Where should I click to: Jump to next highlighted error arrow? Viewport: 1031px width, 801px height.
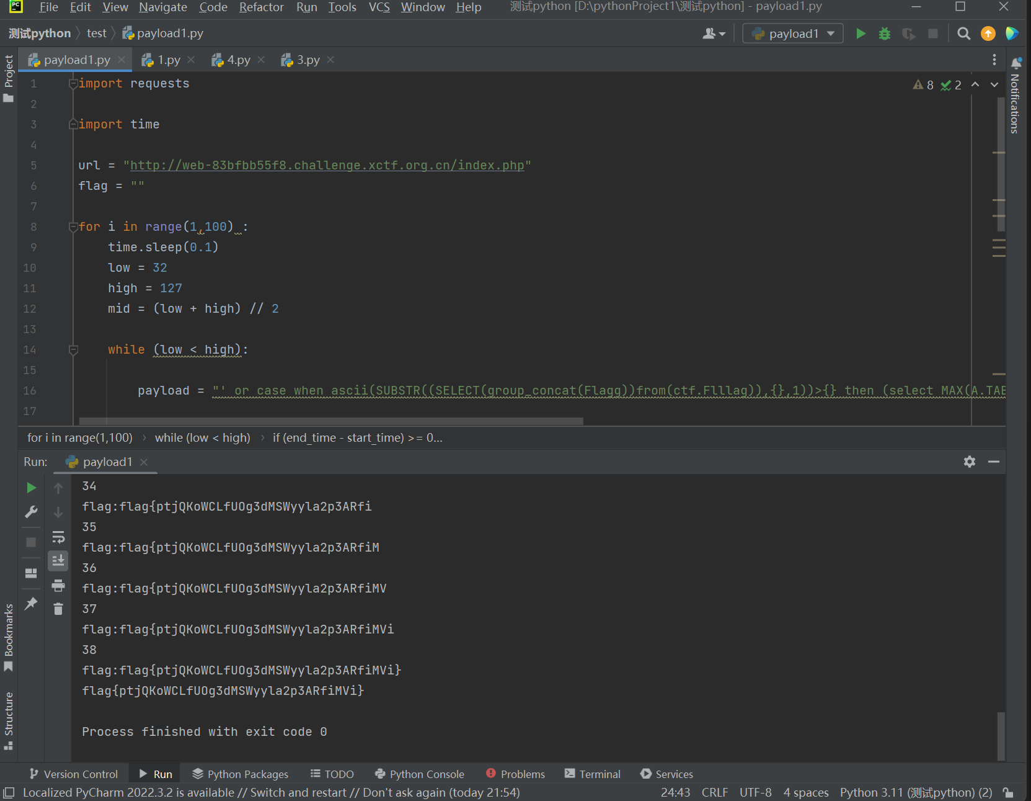[x=994, y=84]
